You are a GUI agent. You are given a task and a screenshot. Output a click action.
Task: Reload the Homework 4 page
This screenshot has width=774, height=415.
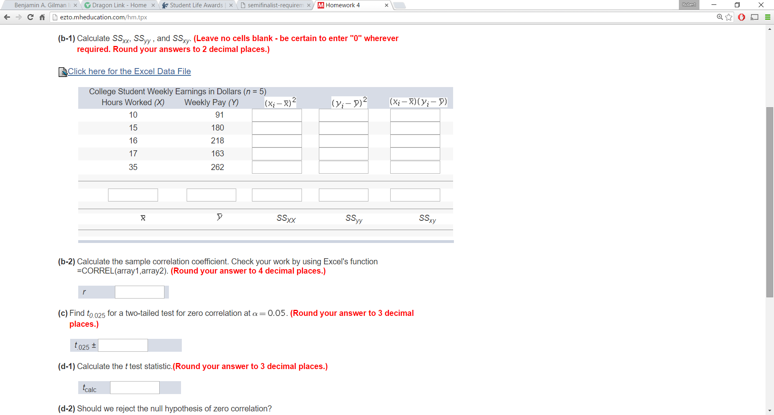click(30, 17)
